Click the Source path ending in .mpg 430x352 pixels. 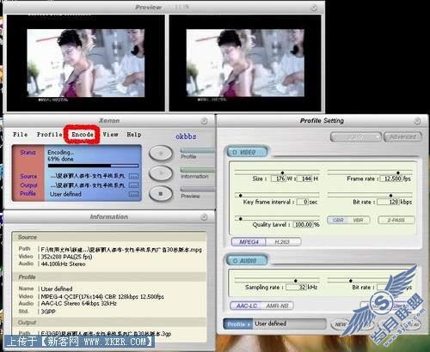121,249
